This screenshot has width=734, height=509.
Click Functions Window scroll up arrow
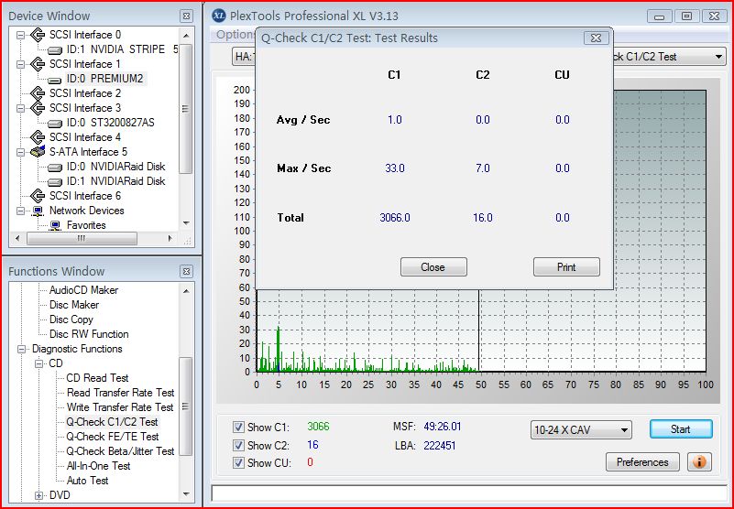pos(186,291)
